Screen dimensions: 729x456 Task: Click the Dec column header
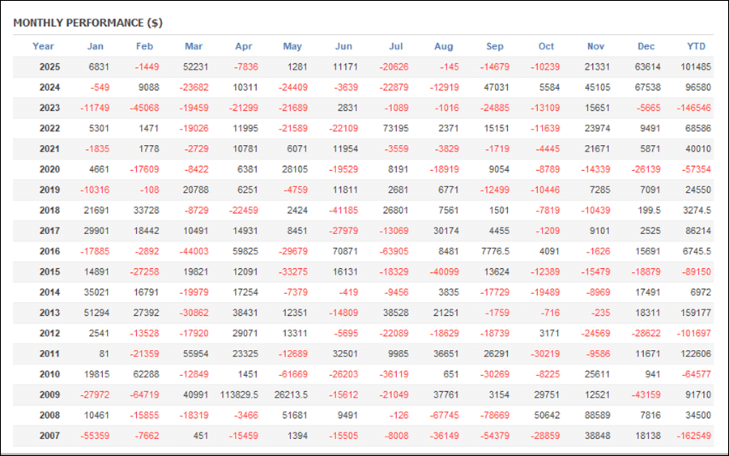point(646,46)
